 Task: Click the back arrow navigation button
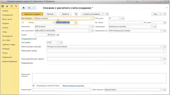coord(29,8)
